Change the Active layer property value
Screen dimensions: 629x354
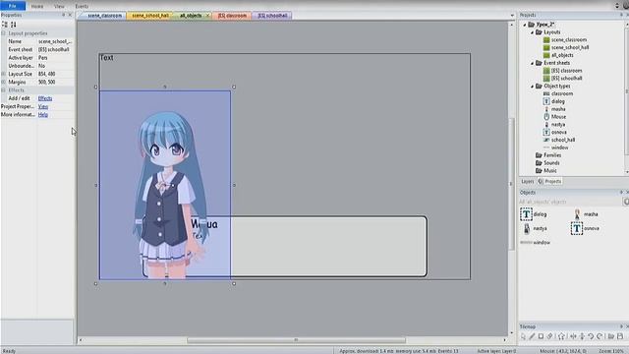55,58
